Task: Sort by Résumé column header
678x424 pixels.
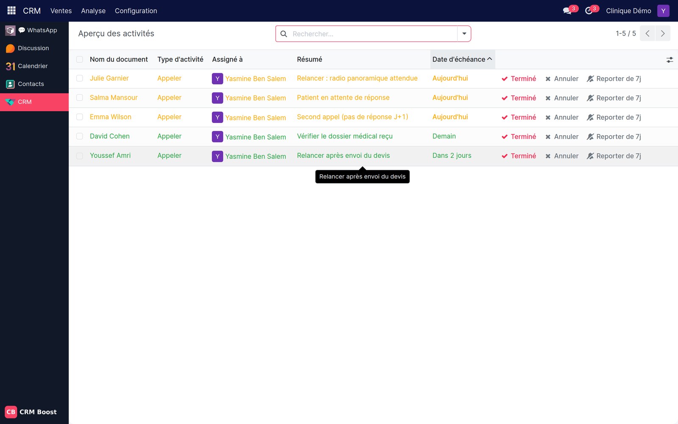Action: (309, 59)
